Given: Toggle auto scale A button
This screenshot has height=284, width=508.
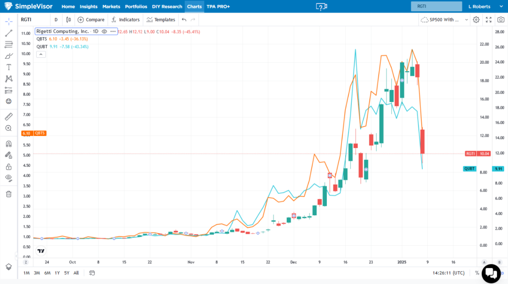Looking at the screenshot, I should [x=484, y=262].
